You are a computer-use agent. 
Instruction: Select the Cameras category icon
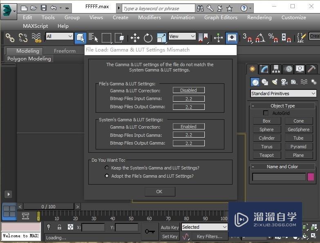click(x=284, y=82)
